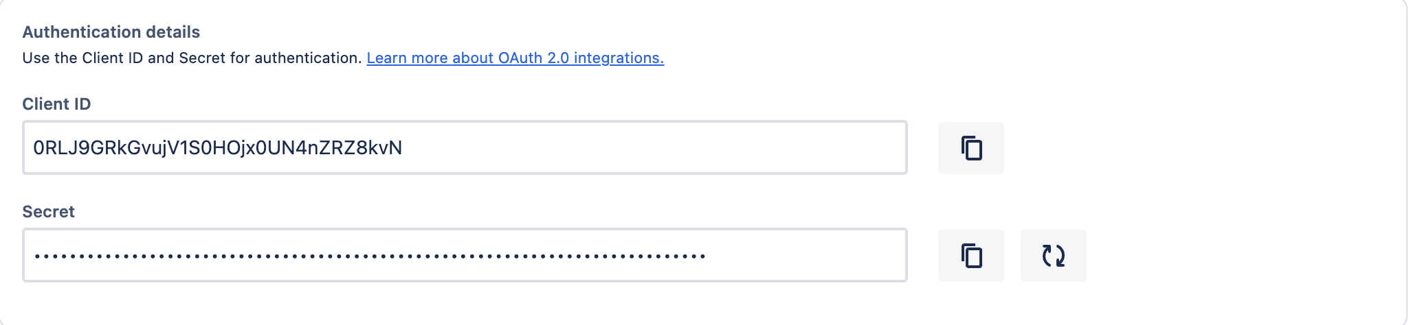Focus the empty area of the Secret box
The image size is (1409, 325).
[804, 256]
